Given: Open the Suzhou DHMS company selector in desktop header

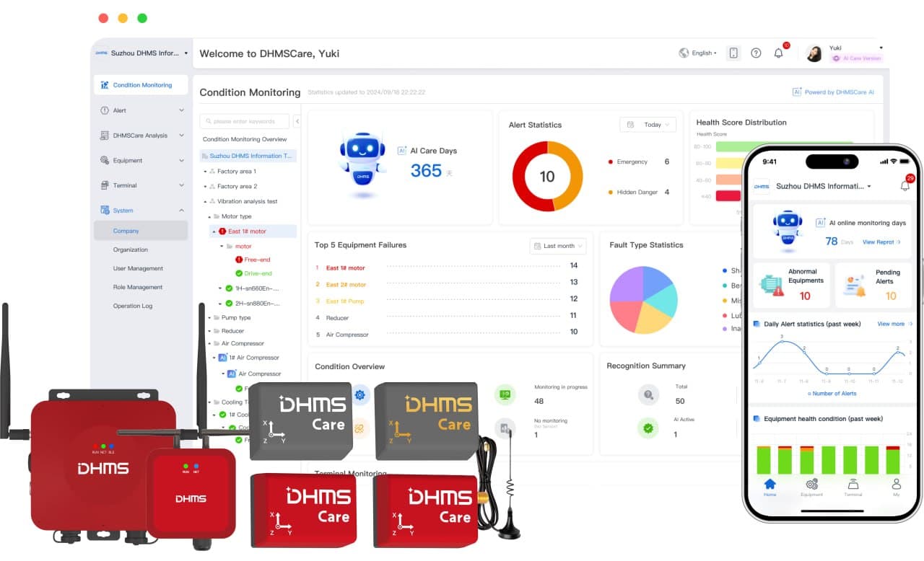Looking at the screenshot, I should pyautogui.click(x=143, y=53).
